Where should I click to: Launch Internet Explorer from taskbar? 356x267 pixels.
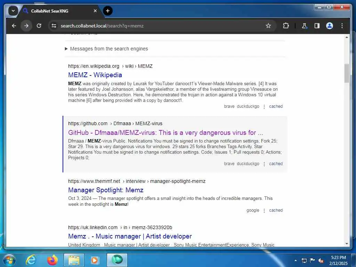(x=31, y=260)
